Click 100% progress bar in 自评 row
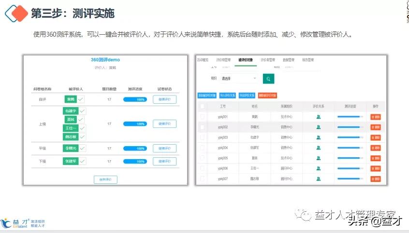409x233 pixels. tap(135, 99)
